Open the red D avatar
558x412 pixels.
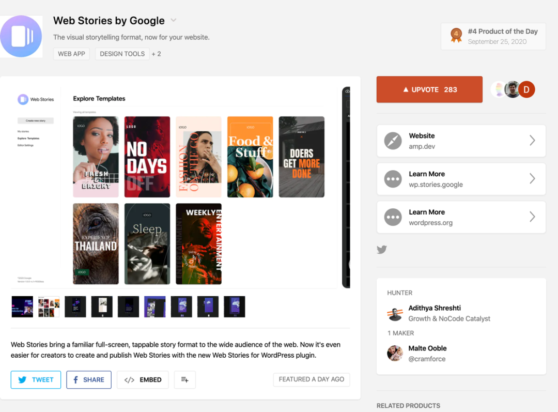(x=526, y=89)
